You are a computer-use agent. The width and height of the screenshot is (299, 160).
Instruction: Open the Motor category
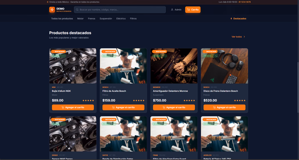coord(80,19)
